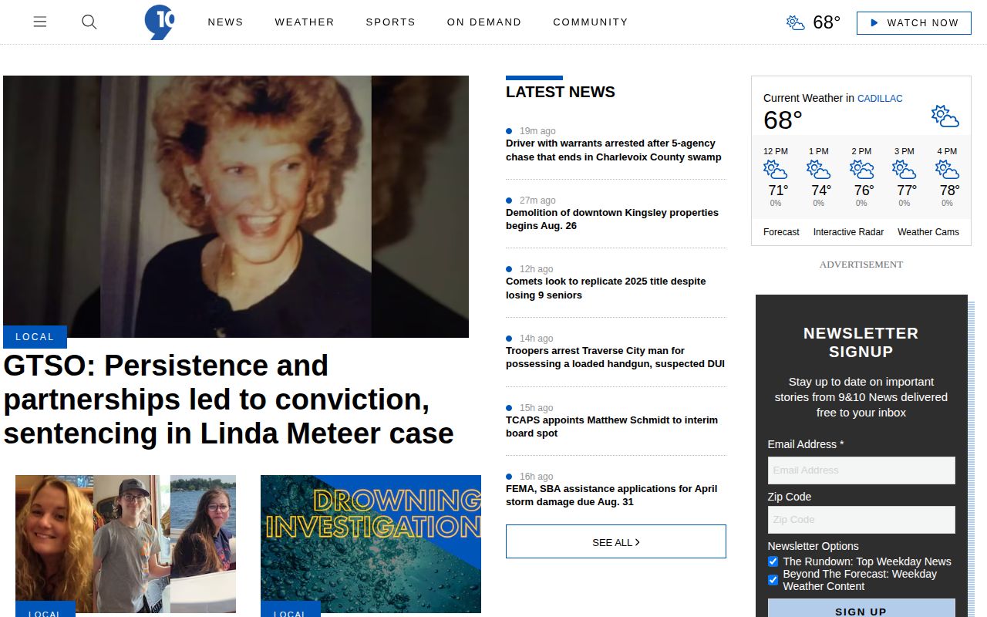Open the Linda Meteer case headline
The image size is (987, 617).
229,400
